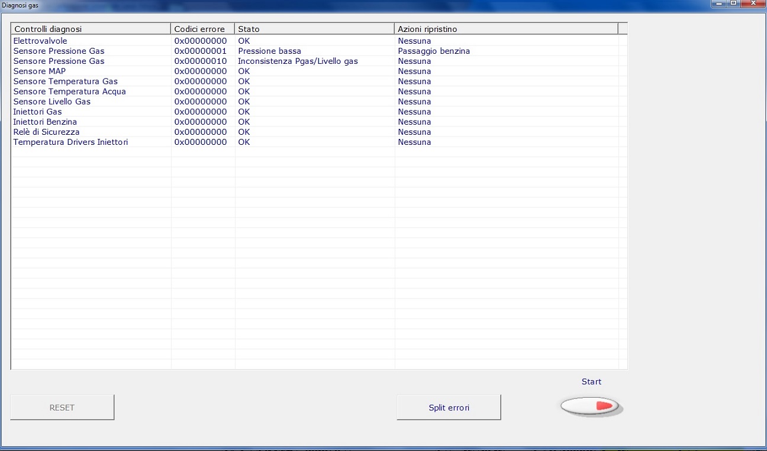Image resolution: width=767 pixels, height=451 pixels.
Task: Pick the Temperatura Drivers Iniettori row
Action: tap(70, 142)
